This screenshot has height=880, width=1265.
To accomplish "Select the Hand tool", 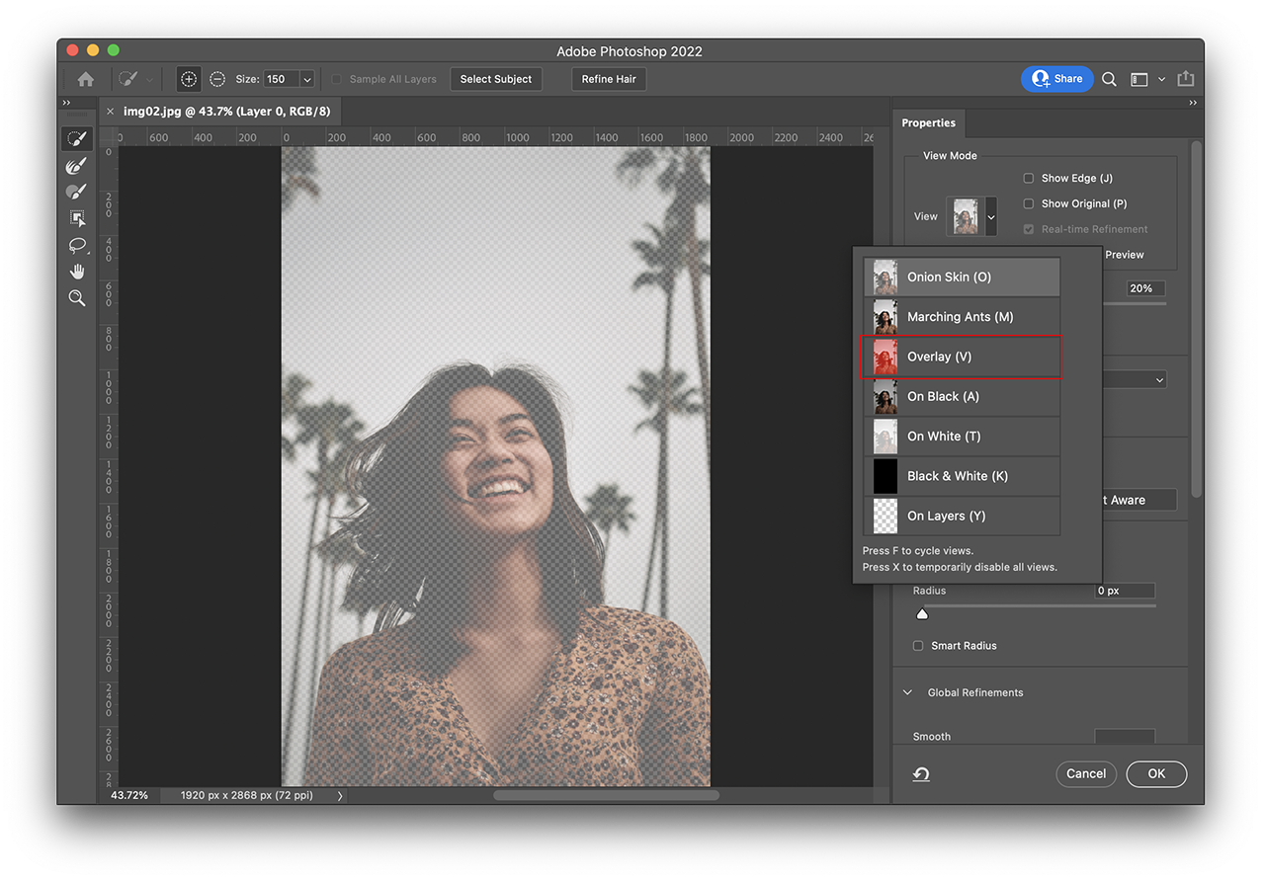I will pyautogui.click(x=76, y=272).
